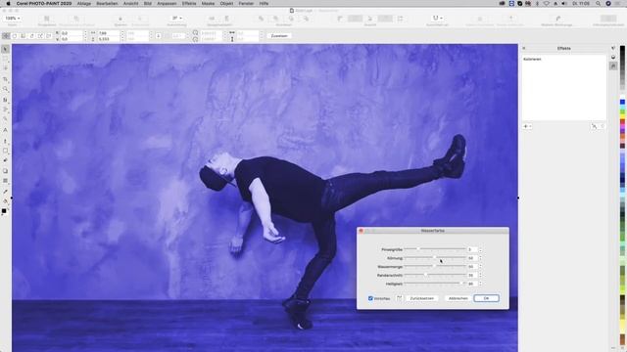Click the preview lock icon beside Vorschau
The height and width of the screenshot is (352, 627).
(x=399, y=298)
